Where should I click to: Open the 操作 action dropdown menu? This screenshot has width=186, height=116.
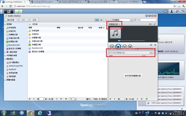click(x=24, y=20)
